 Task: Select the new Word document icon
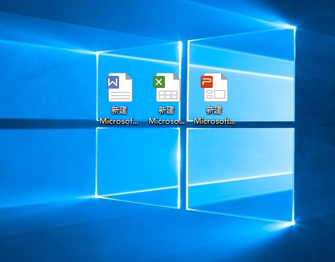click(119, 87)
